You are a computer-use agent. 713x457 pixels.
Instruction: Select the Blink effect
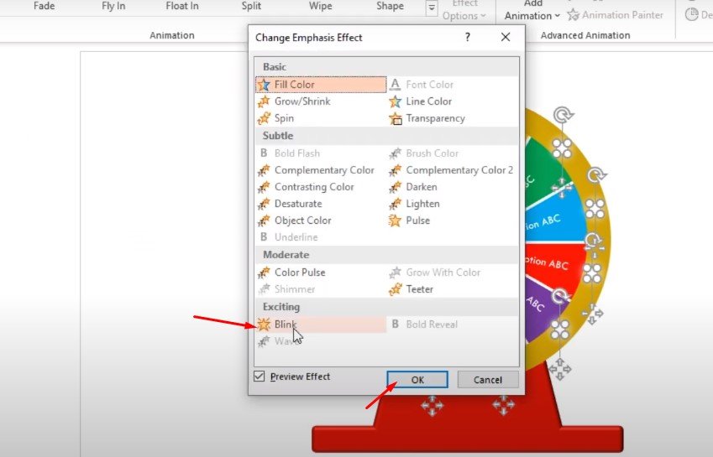321,325
